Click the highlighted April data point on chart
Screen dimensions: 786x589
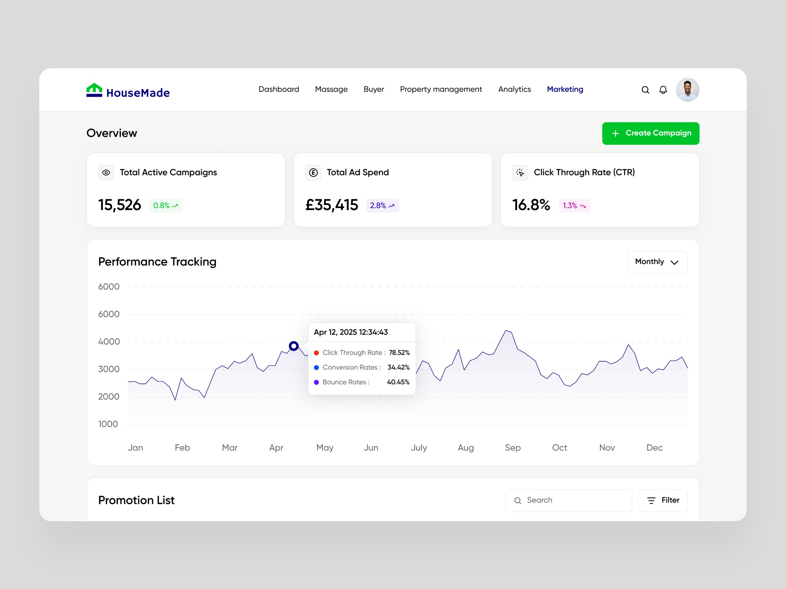[293, 346]
